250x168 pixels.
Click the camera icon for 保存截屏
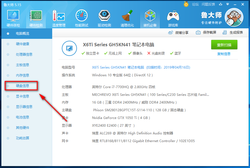coord(198,32)
